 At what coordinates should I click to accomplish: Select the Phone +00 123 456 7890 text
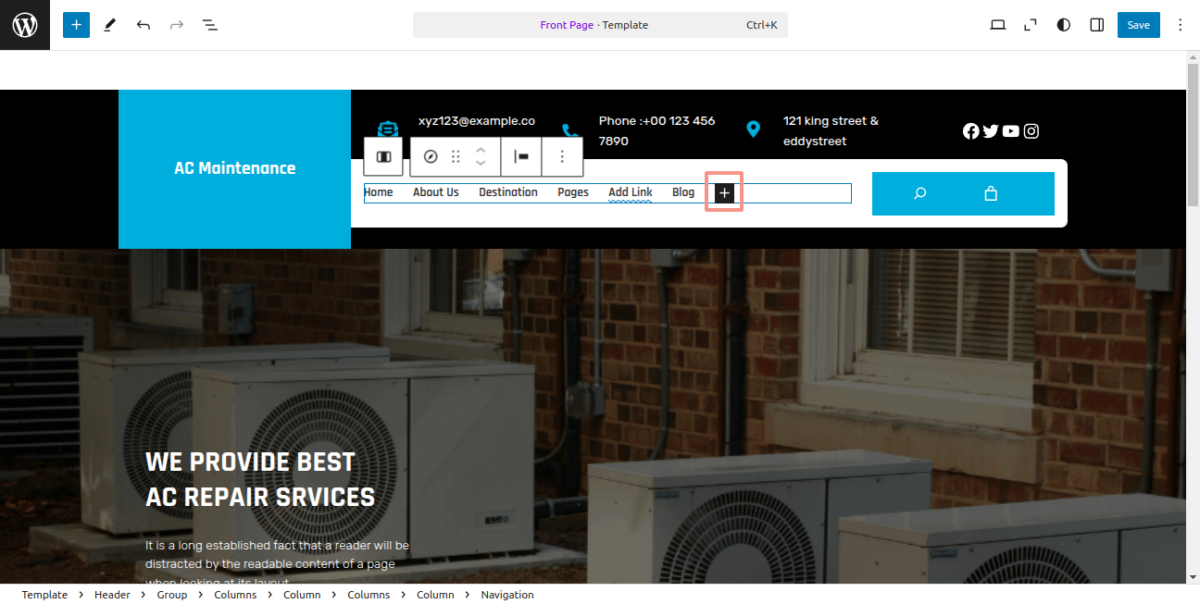tap(657, 131)
